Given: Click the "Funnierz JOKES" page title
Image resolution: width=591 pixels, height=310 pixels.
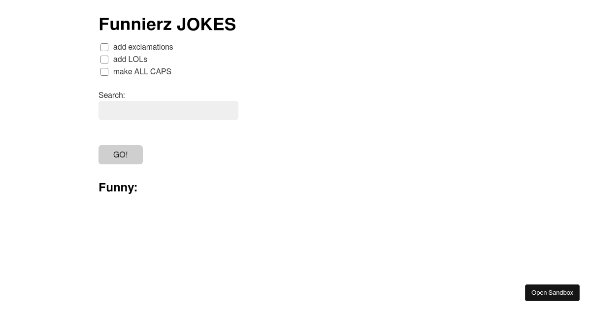Looking at the screenshot, I should click(167, 24).
